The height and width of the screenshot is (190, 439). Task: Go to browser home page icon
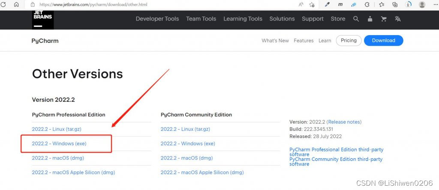[x=16, y=4]
